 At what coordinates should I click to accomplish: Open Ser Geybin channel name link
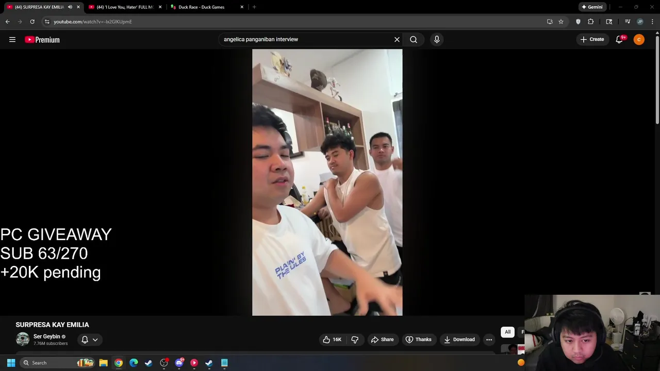click(47, 336)
